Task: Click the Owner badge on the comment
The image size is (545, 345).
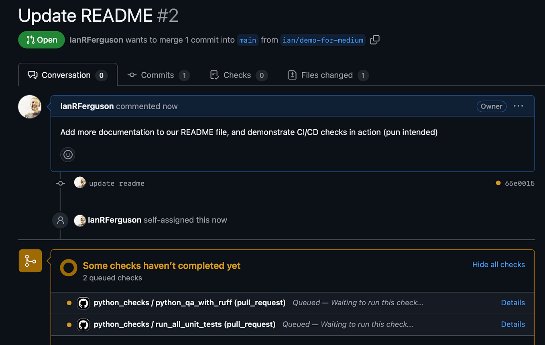Action: (x=491, y=106)
